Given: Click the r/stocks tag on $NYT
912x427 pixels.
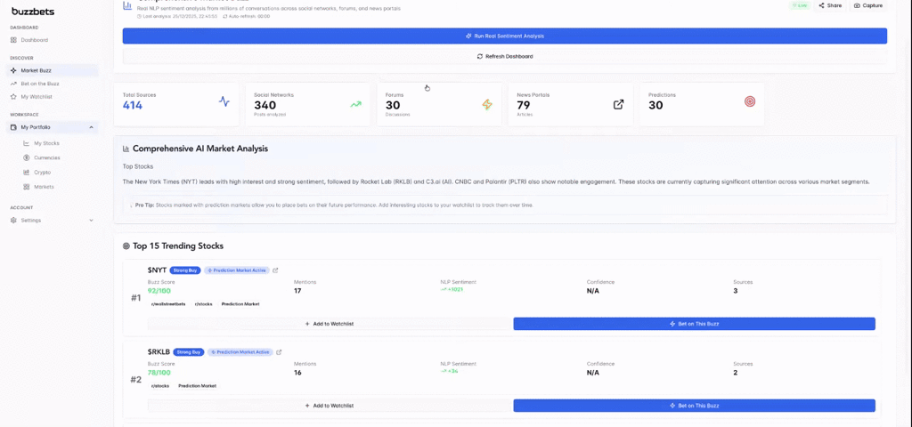Looking at the screenshot, I should point(203,304).
